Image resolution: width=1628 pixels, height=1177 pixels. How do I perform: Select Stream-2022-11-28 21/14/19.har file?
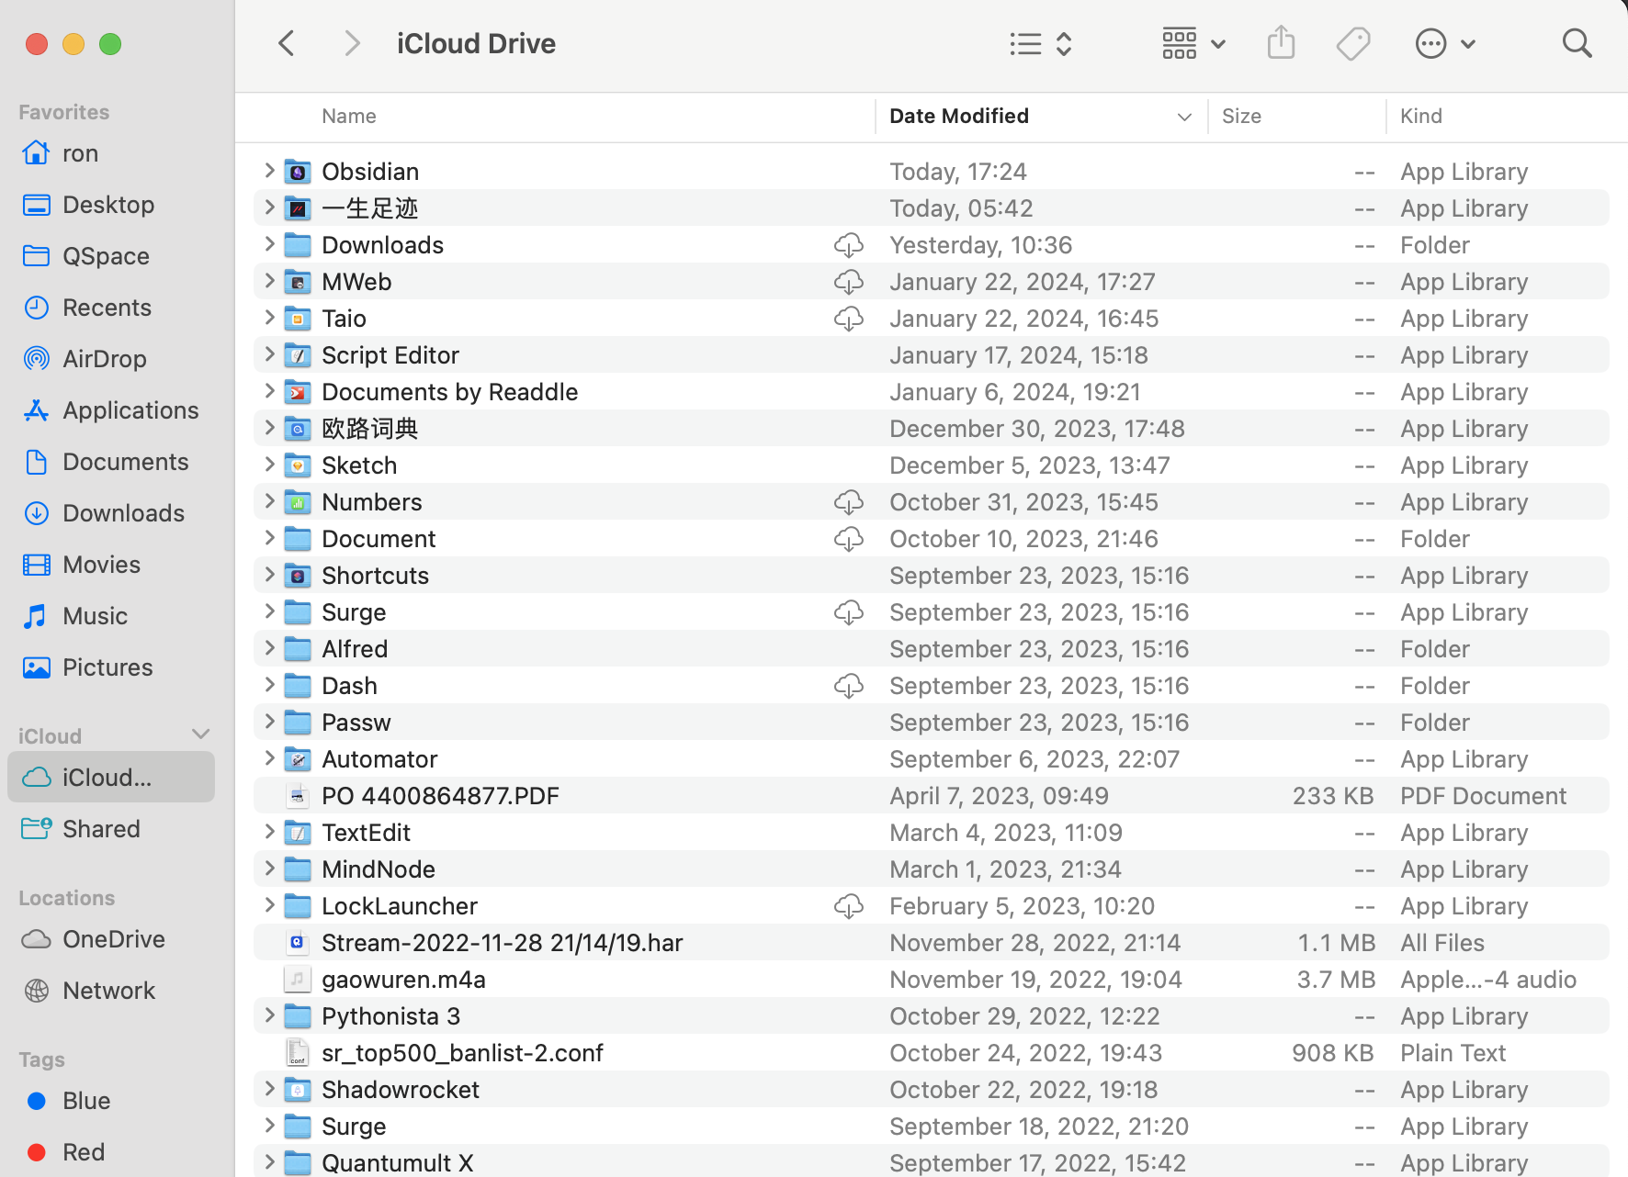pos(932,943)
